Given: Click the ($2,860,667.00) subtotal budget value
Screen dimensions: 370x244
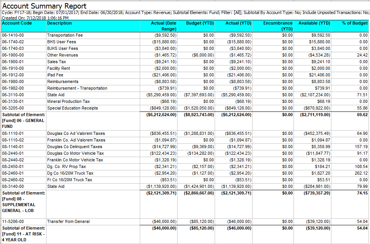Looking at the screenshot, I should [199, 193].
